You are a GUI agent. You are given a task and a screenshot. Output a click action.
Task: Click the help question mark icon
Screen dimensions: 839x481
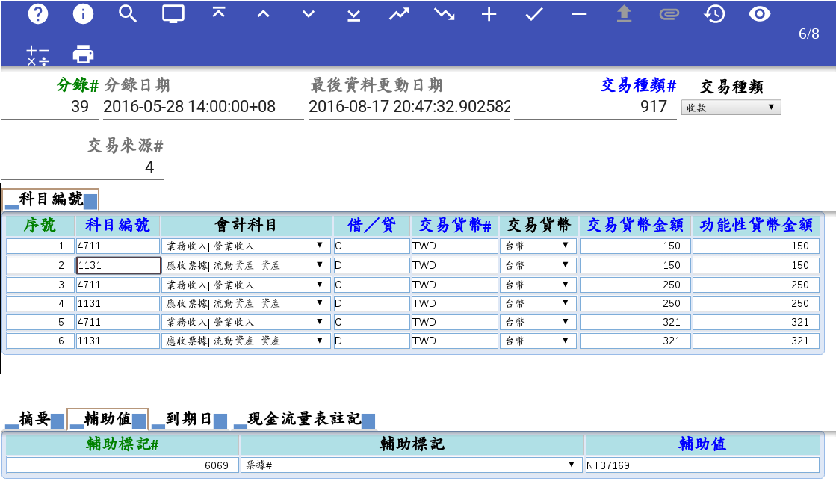pyautogui.click(x=37, y=14)
